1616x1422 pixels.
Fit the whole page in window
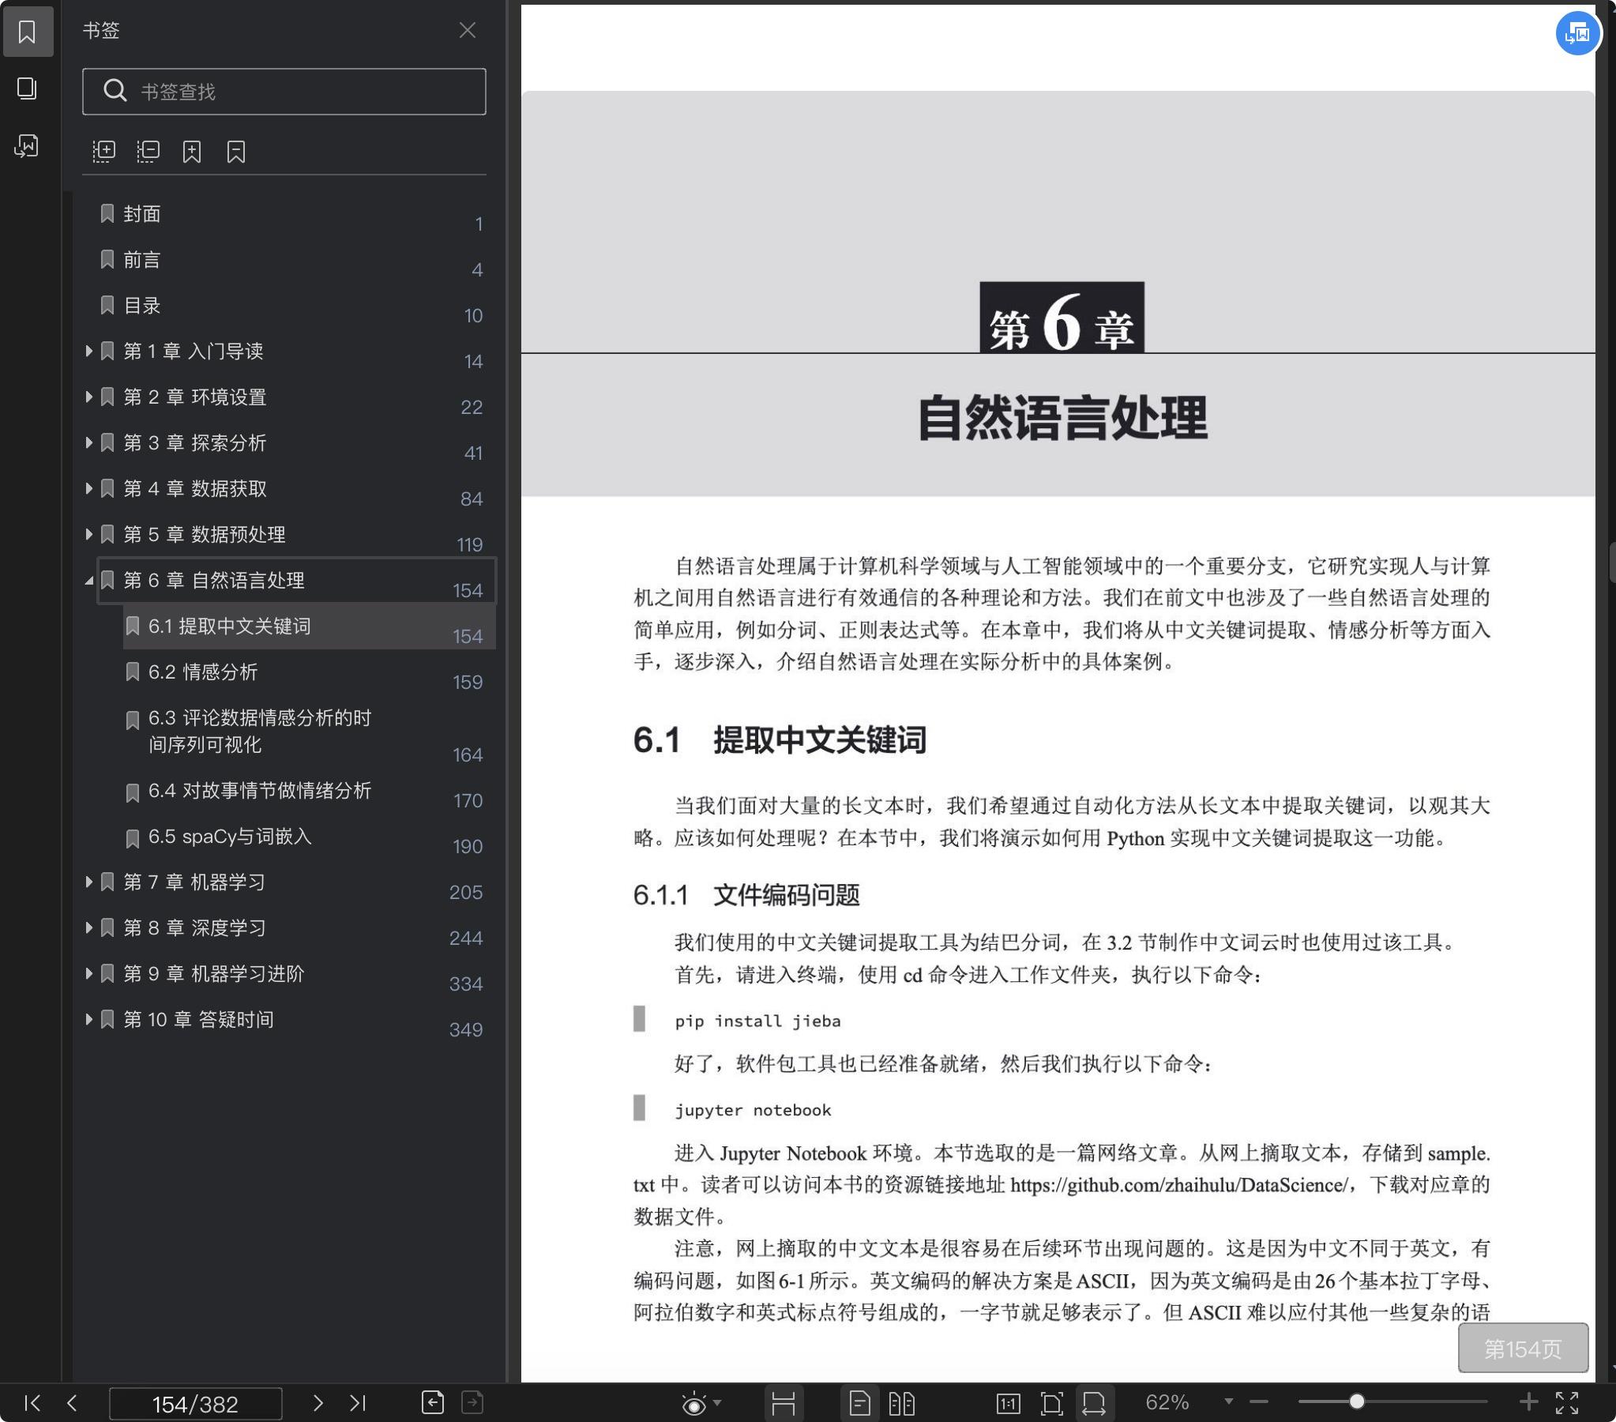[x=1051, y=1403]
